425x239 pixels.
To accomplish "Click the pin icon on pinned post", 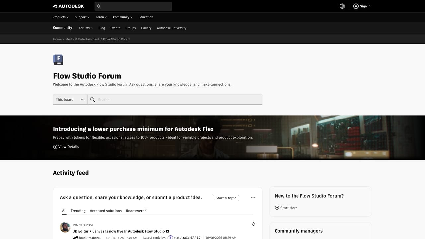I will click(x=253, y=224).
